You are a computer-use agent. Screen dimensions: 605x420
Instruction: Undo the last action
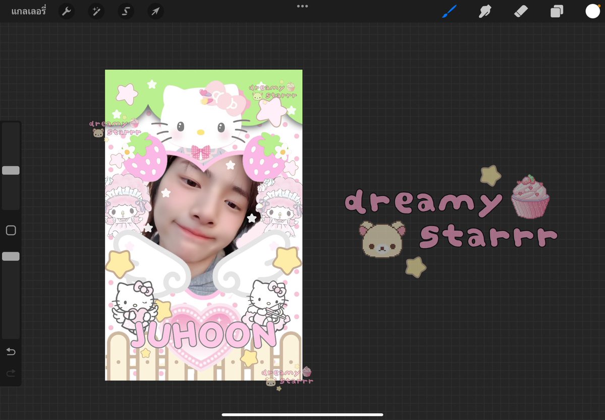[11, 352]
